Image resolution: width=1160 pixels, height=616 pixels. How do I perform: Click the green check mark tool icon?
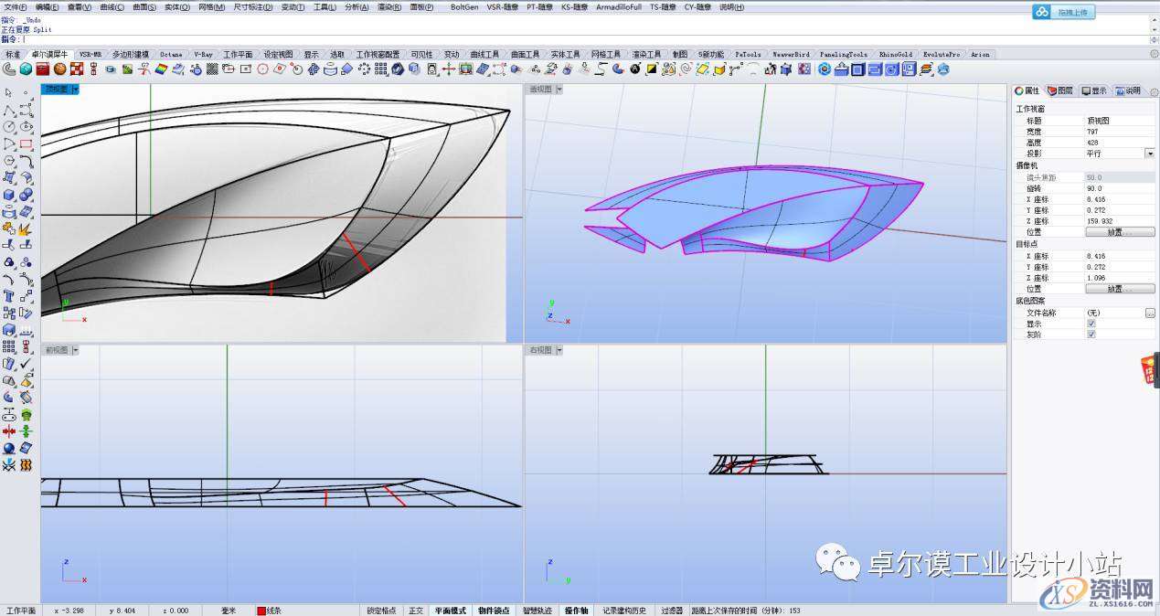pyautogui.click(x=27, y=364)
